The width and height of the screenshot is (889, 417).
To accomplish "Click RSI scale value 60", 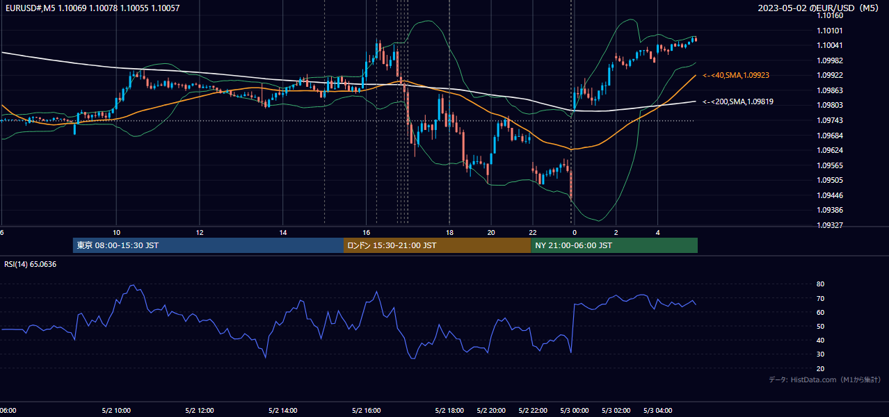I will click(820, 312).
